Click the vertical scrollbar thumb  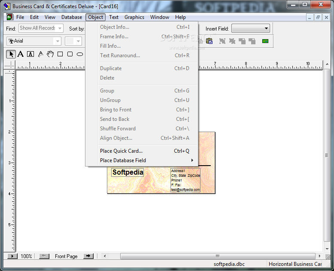(327, 155)
